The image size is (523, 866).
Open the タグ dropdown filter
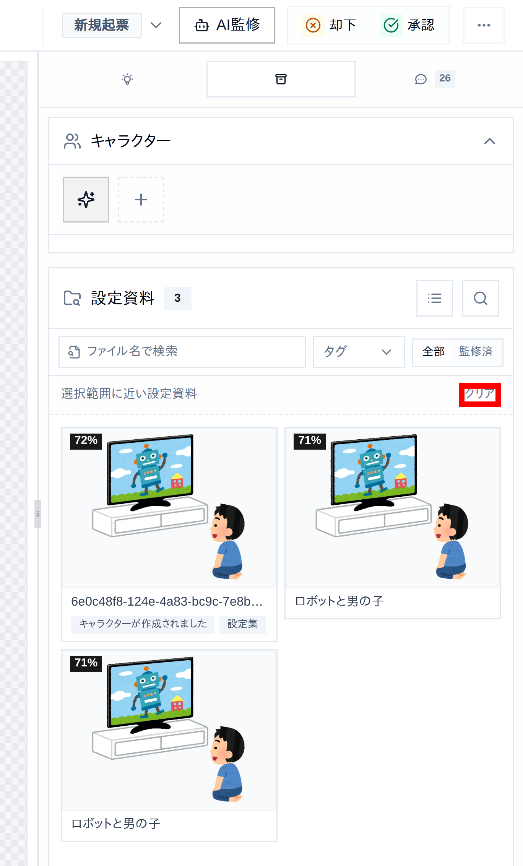click(359, 352)
